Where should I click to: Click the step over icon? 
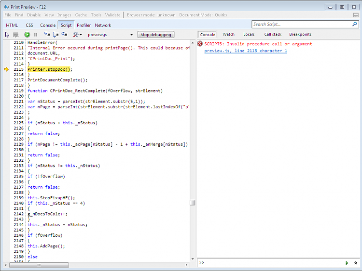(x=56, y=35)
